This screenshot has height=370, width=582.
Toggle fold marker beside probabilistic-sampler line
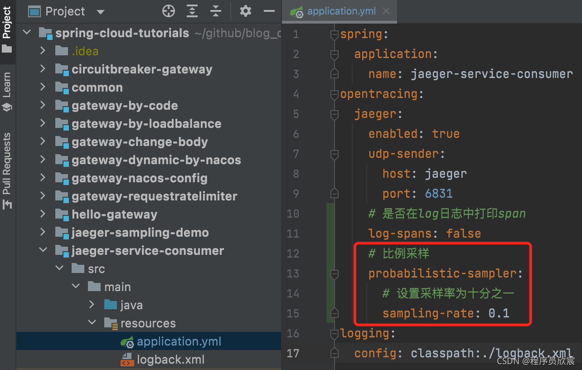click(335, 274)
